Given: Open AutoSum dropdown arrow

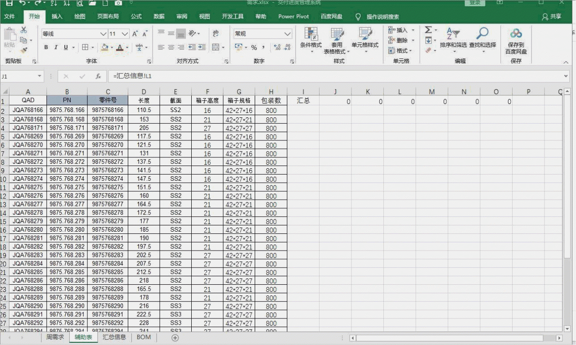Looking at the screenshot, I should pos(436,30).
